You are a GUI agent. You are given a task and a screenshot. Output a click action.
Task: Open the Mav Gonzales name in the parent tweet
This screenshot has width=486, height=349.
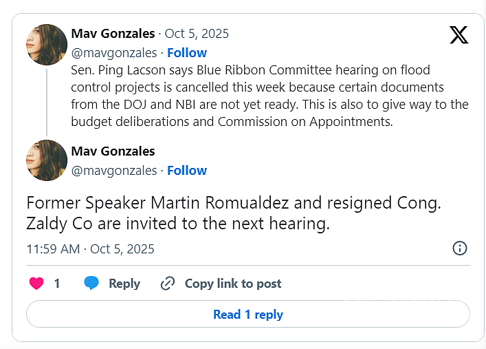113,34
